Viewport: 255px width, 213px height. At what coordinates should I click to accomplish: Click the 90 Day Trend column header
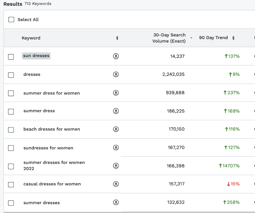213,38
